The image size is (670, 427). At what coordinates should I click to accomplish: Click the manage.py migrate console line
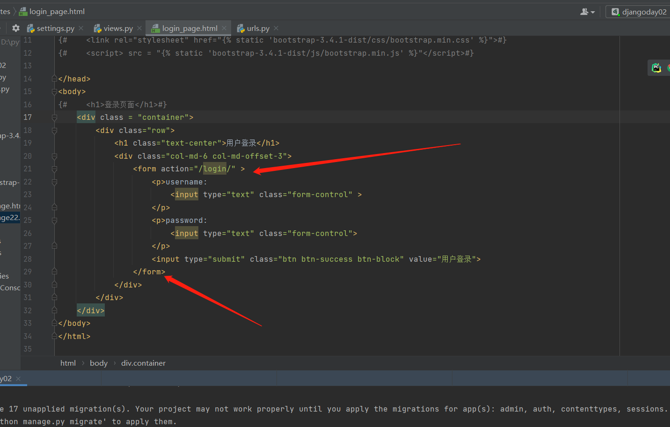tap(88, 422)
